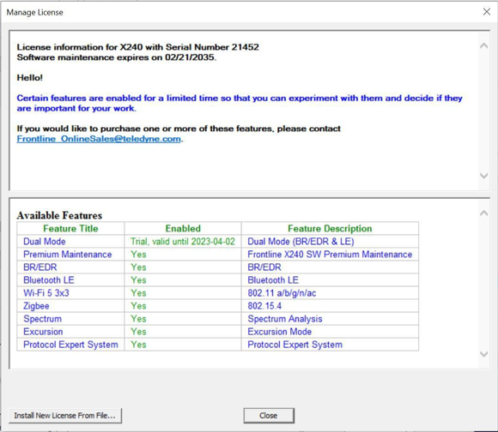Click 'Dual Mode (BR/EDR & LE)' description
Image resolution: width=498 pixels, height=432 pixels.
click(x=330, y=241)
